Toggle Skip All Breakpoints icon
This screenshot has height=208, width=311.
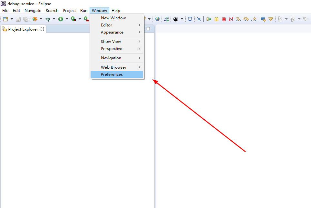coord(199,19)
